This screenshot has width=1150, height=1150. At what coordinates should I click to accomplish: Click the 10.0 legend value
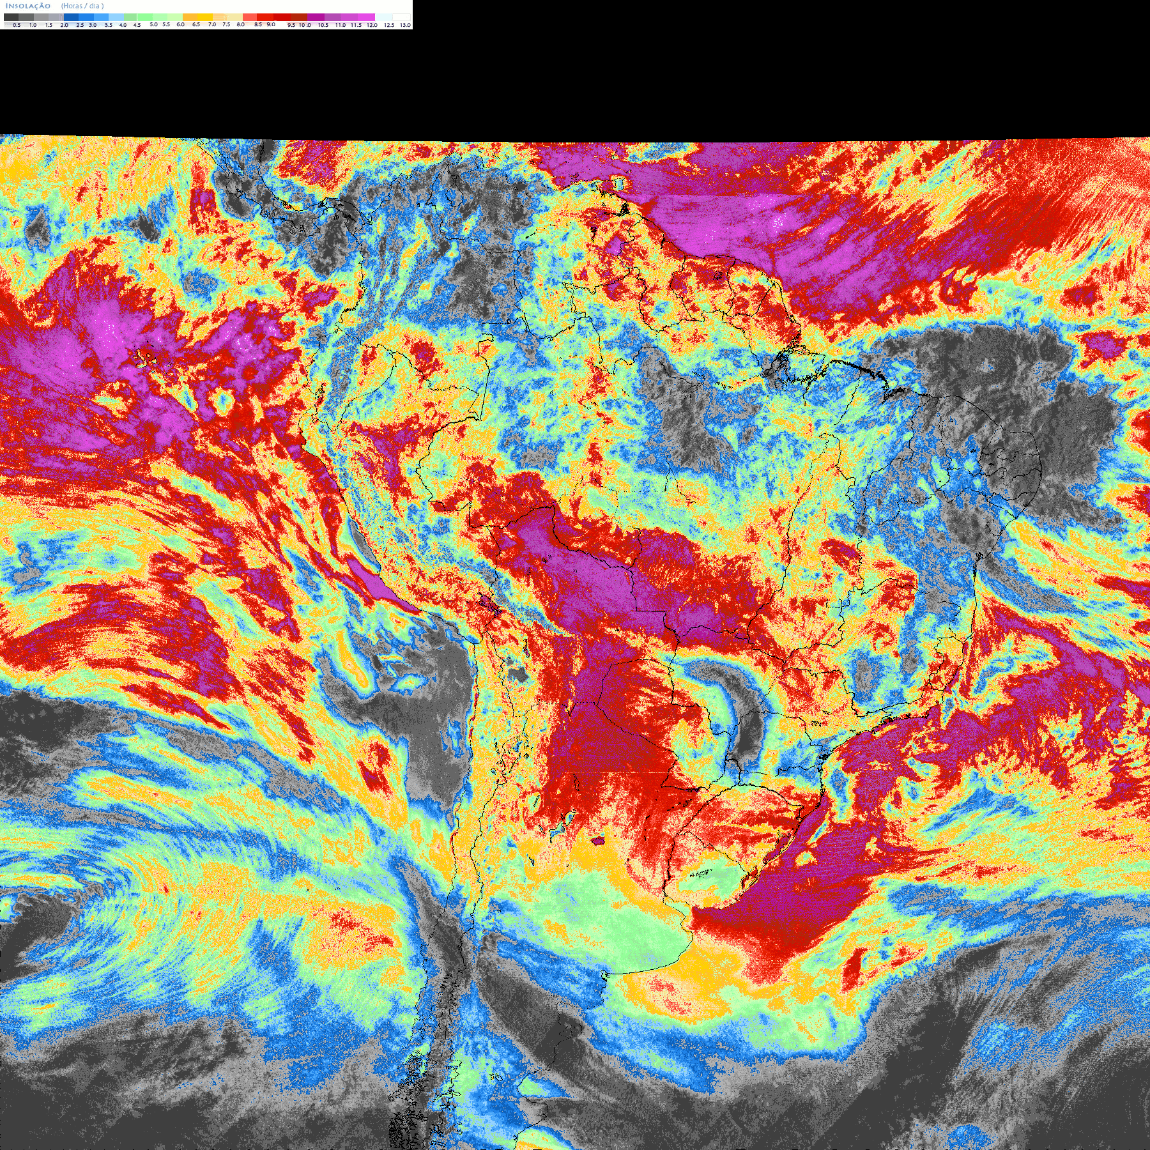click(305, 25)
